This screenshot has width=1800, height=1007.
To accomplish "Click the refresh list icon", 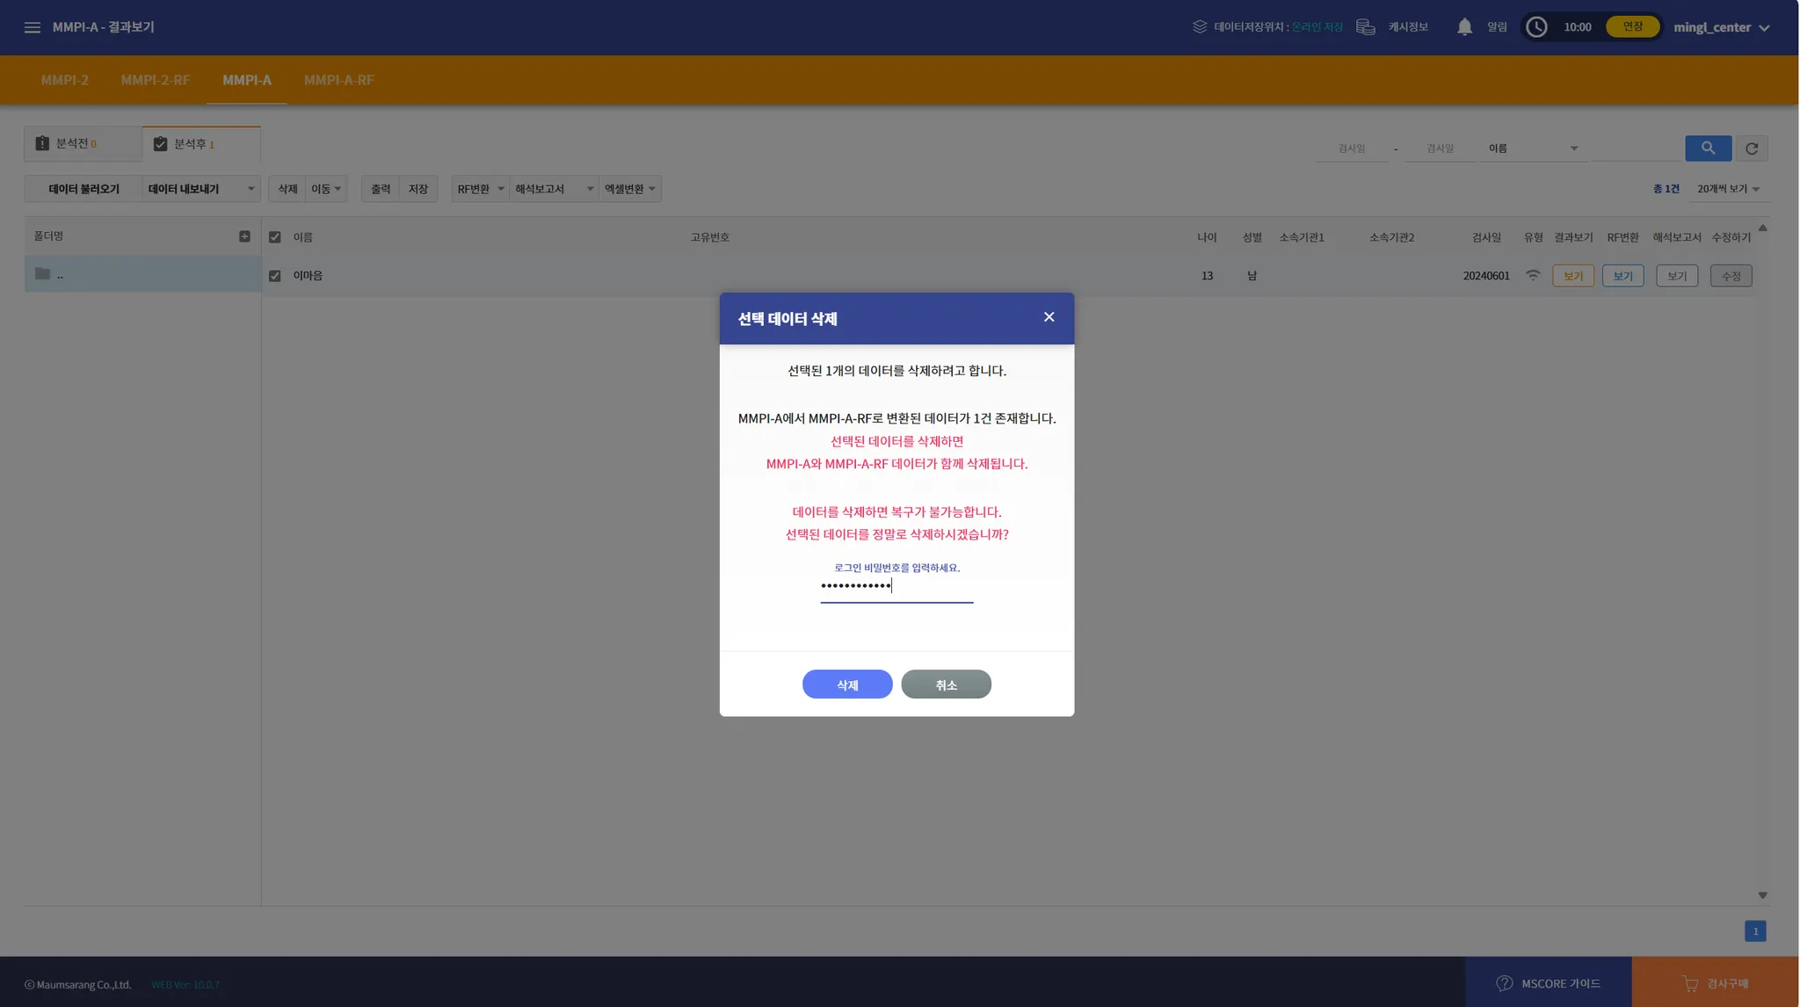I will click(1752, 149).
